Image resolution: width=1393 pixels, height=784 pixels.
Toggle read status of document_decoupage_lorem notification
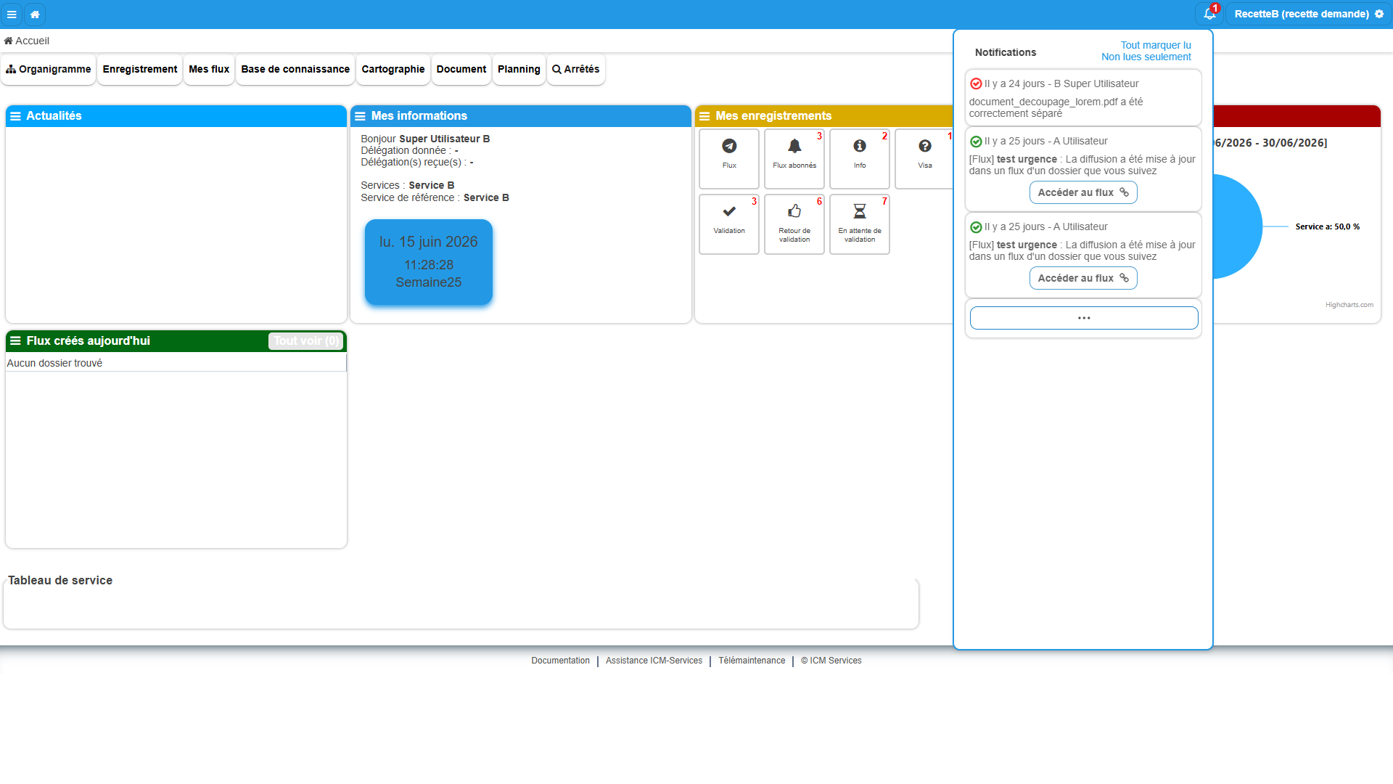point(976,83)
